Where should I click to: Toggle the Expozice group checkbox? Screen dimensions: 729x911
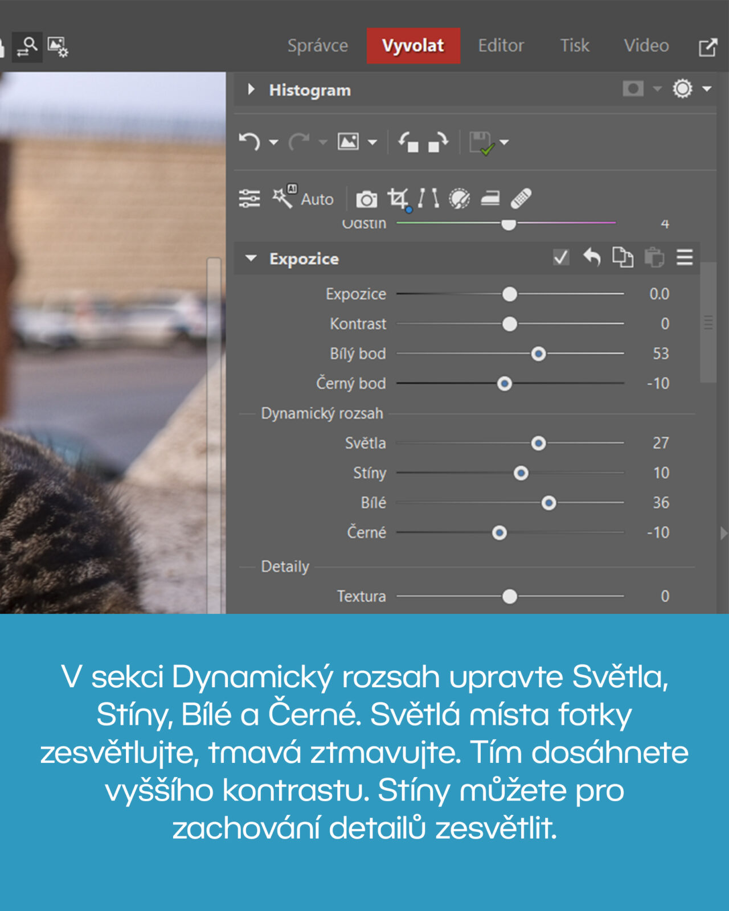point(561,258)
